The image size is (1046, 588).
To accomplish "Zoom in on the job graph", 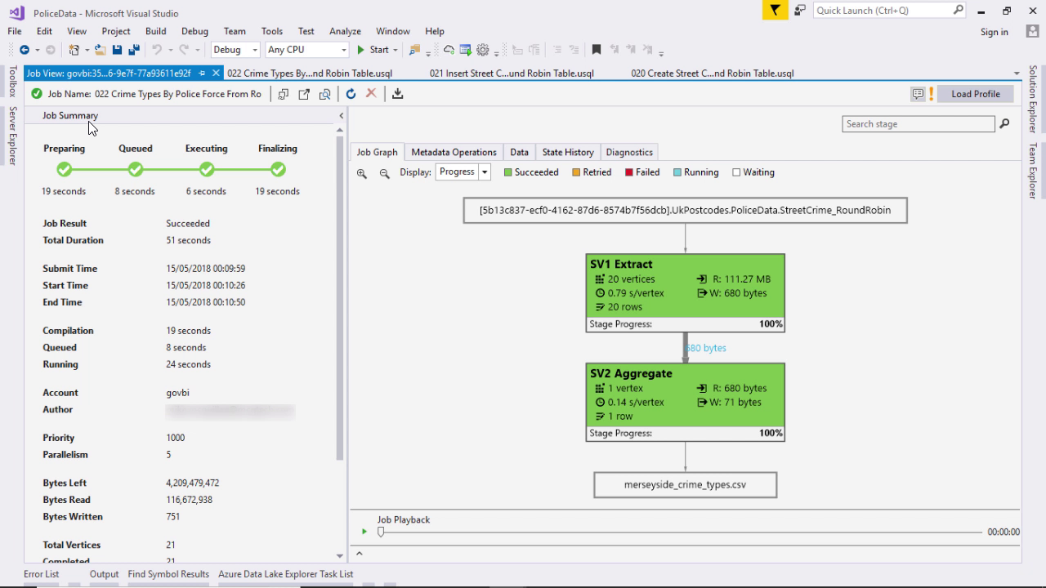I will 362,173.
